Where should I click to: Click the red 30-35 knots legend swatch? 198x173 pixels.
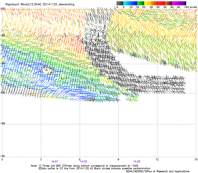[162, 3]
